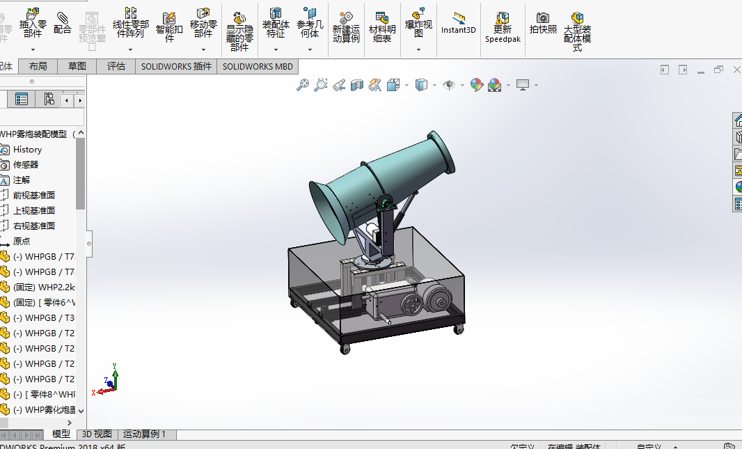Image resolution: width=742 pixels, height=449 pixels.
Task: Click Previous View icon
Action: point(339,85)
